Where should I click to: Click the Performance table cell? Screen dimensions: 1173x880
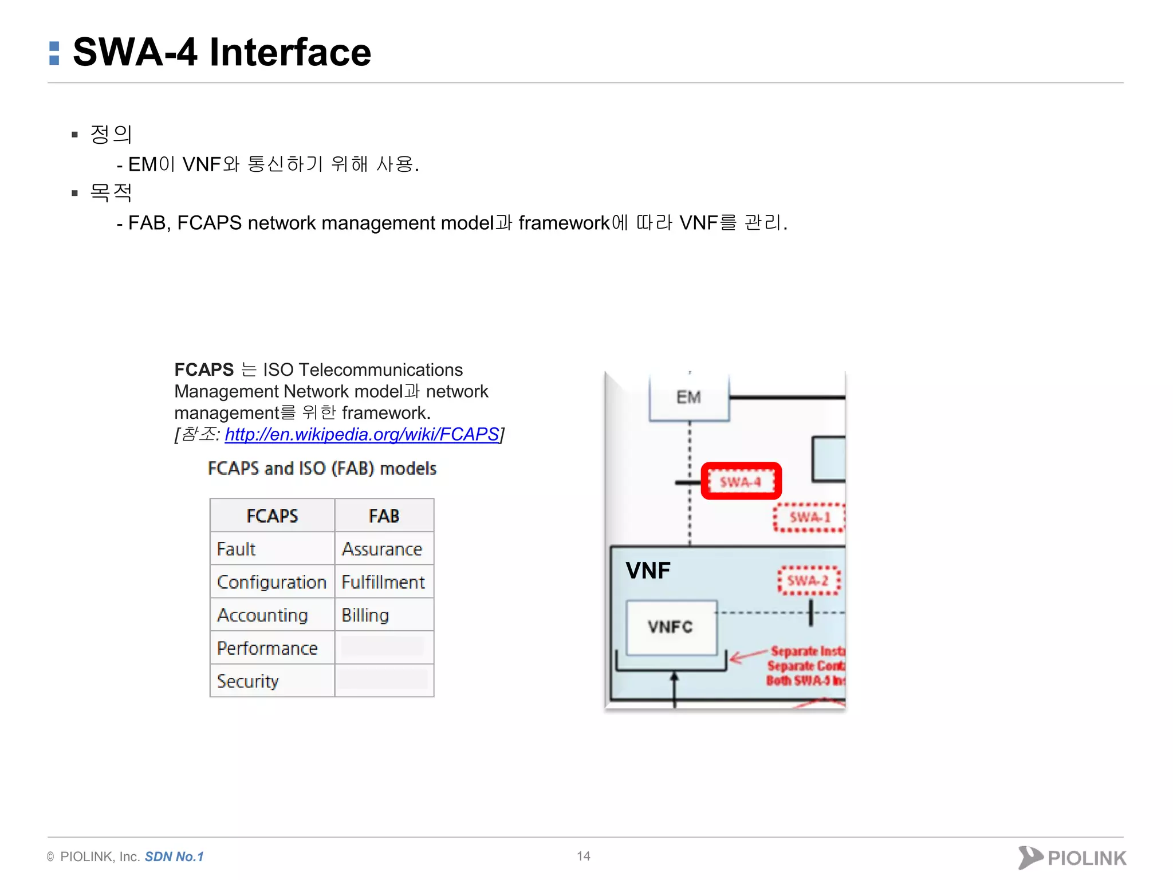pyautogui.click(x=272, y=648)
